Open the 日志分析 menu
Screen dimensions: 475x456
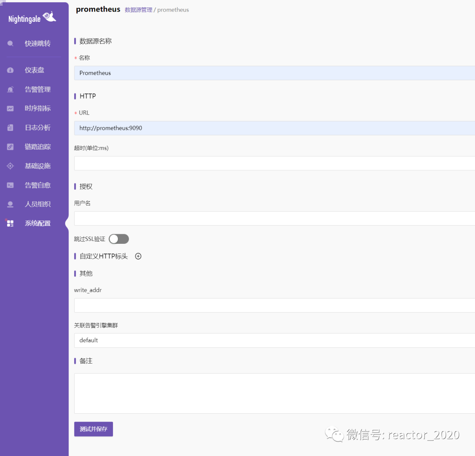click(x=37, y=128)
